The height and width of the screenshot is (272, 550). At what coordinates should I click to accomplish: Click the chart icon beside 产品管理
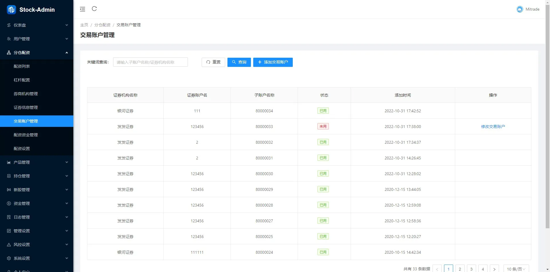9,162
